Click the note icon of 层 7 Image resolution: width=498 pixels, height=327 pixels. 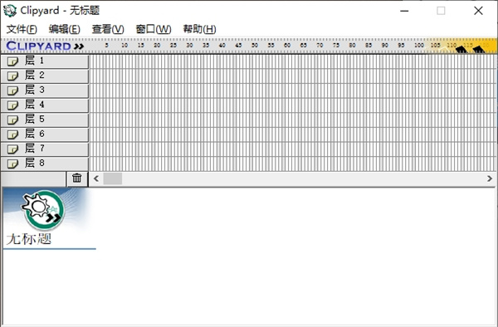12,149
